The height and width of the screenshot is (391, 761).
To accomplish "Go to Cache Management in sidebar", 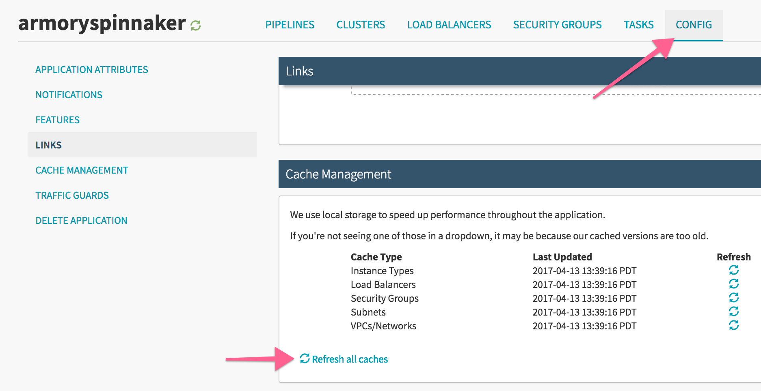I will (x=82, y=170).
